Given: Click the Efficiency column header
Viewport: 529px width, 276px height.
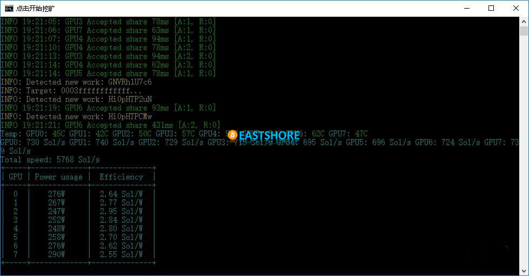Looking at the screenshot, I should [122, 177].
